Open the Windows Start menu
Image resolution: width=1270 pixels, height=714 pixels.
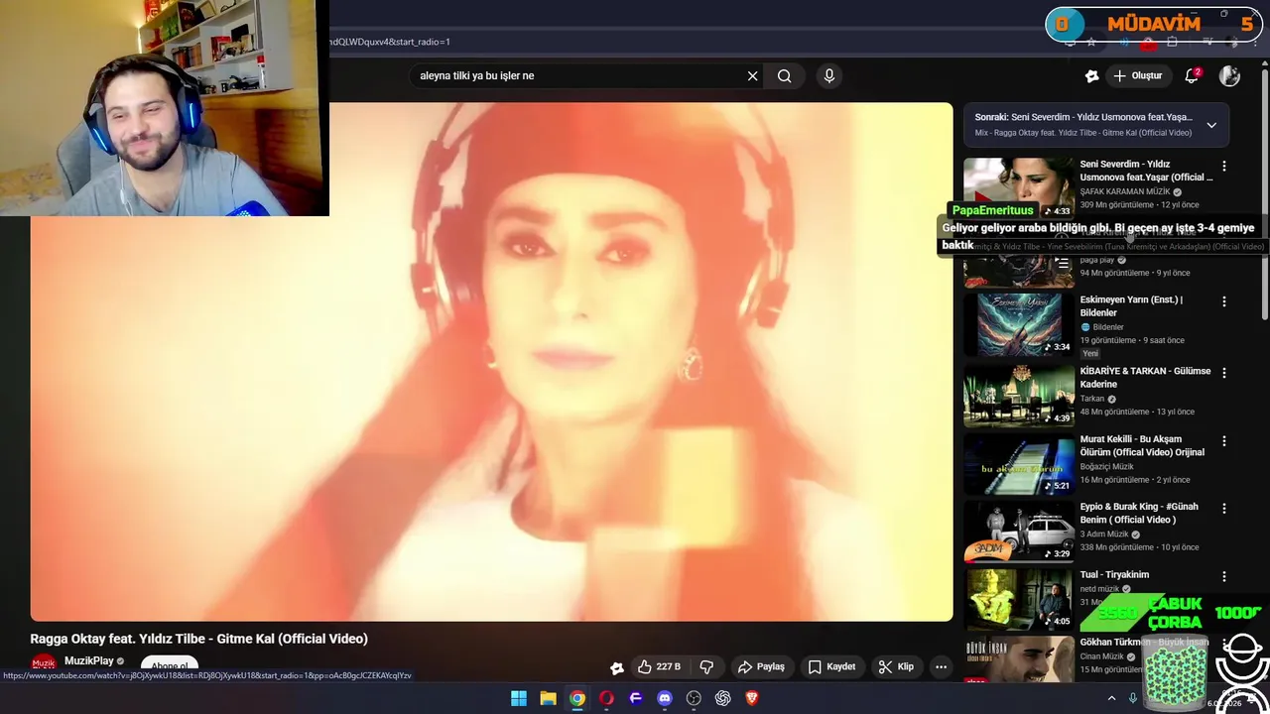click(518, 698)
